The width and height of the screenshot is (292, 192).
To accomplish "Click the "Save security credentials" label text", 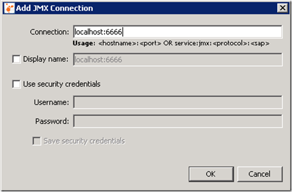I will [84, 141].
